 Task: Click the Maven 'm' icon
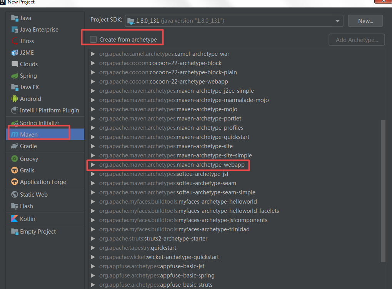tap(15, 135)
